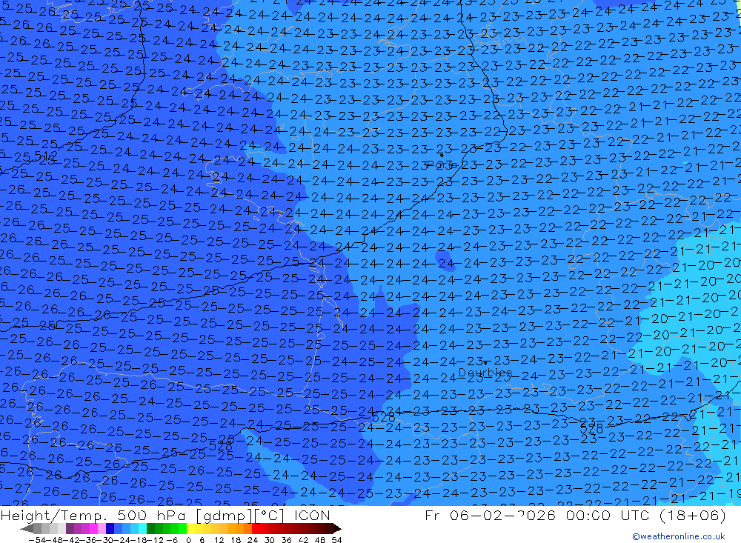Pick the dark blue swatch above -30
The width and height of the screenshot is (741, 543).
pyautogui.click(x=110, y=529)
